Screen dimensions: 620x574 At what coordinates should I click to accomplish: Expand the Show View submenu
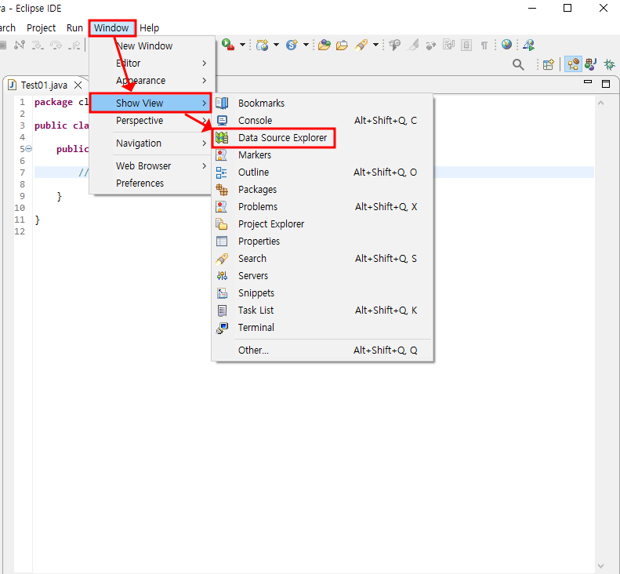click(150, 104)
